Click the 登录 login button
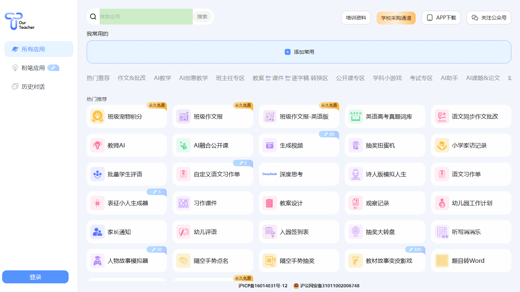 click(35, 277)
